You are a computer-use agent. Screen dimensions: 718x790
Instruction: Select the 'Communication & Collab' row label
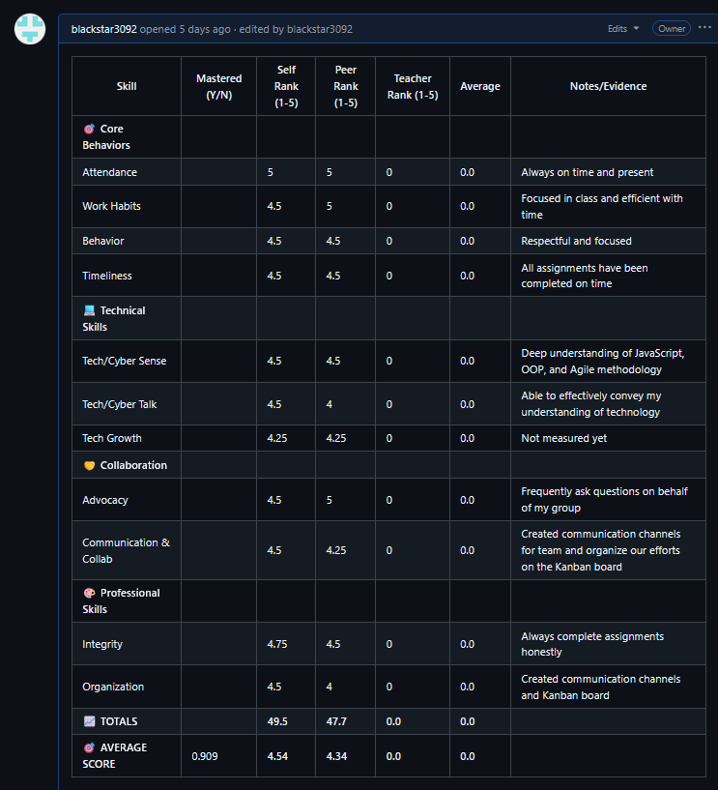tap(126, 550)
